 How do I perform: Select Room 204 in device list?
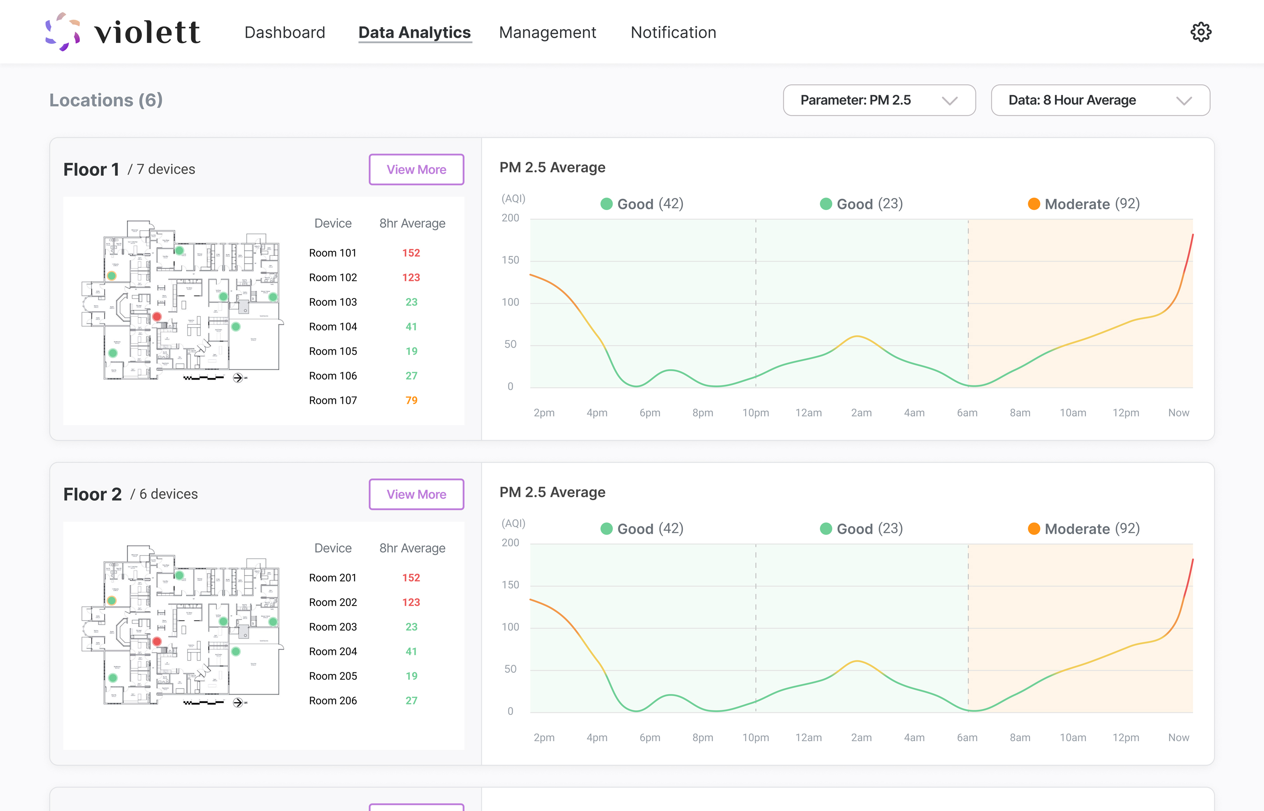[333, 651]
